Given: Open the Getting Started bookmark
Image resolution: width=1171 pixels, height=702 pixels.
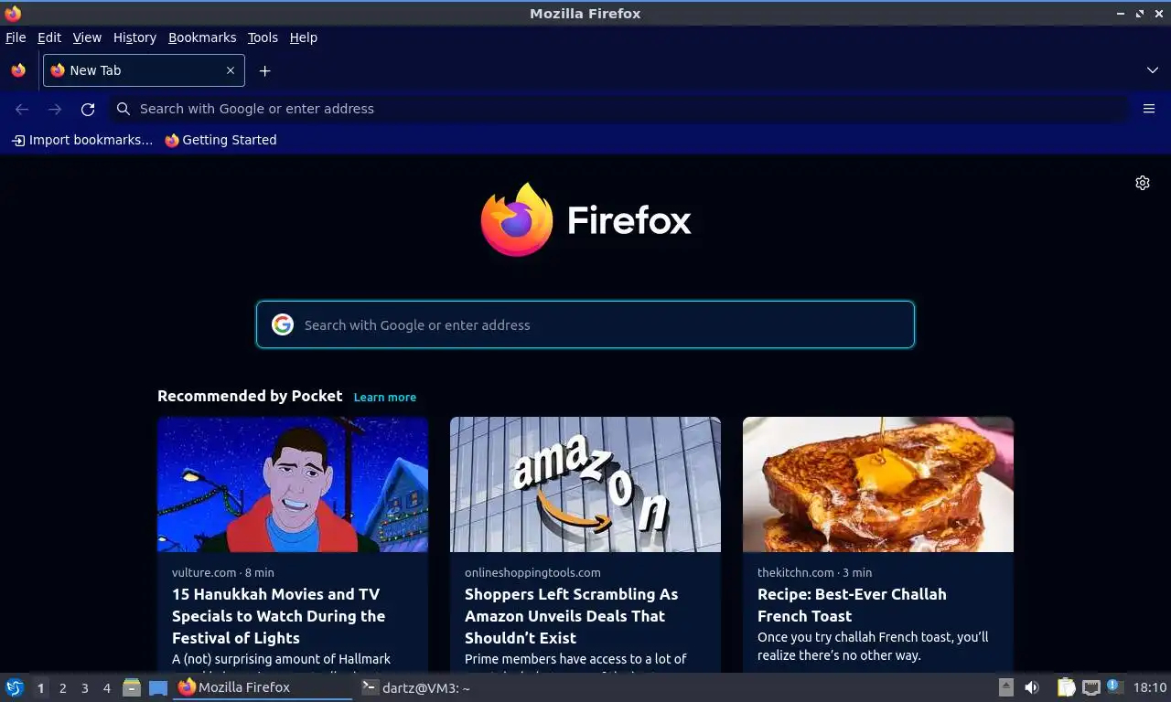Looking at the screenshot, I should 220,140.
